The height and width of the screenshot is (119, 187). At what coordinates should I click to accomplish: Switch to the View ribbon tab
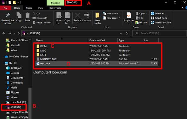pyautogui.click(x=41, y=8)
